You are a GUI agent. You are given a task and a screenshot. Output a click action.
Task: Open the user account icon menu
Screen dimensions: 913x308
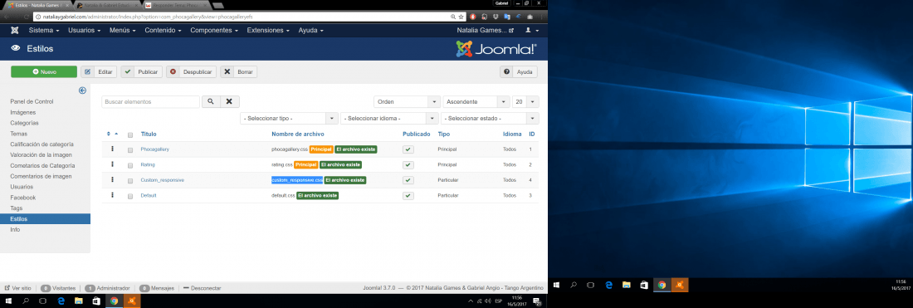coord(531,30)
